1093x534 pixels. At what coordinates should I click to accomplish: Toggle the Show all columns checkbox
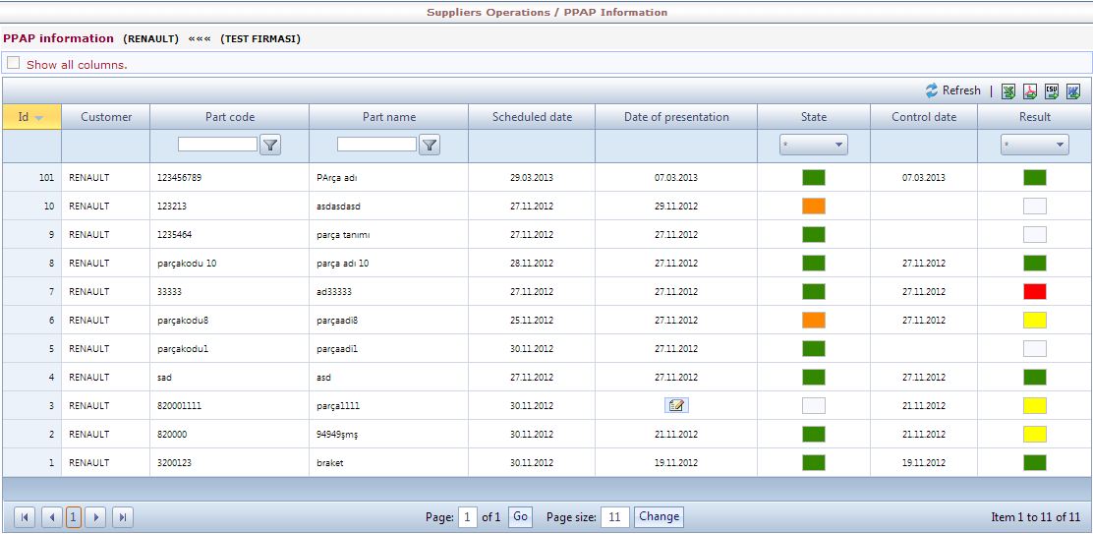[x=13, y=63]
